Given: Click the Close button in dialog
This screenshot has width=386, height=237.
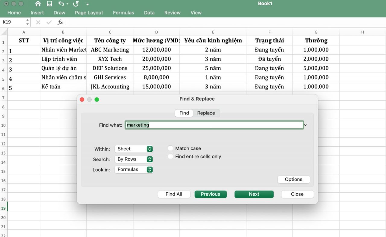Looking at the screenshot, I should click(297, 194).
